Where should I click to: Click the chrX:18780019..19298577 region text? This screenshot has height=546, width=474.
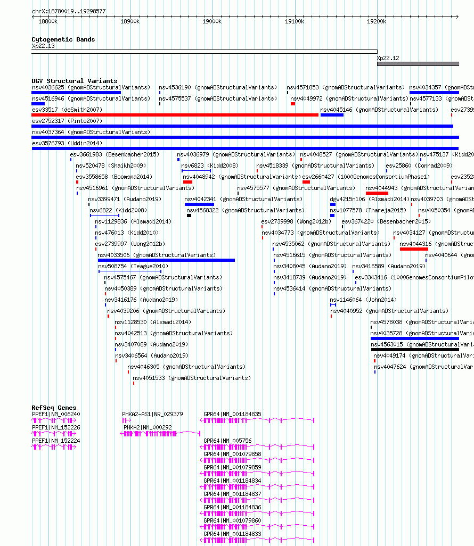tap(69, 11)
